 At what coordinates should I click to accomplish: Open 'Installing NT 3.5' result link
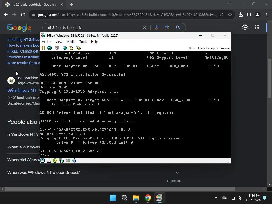pyautogui.click(x=24, y=40)
